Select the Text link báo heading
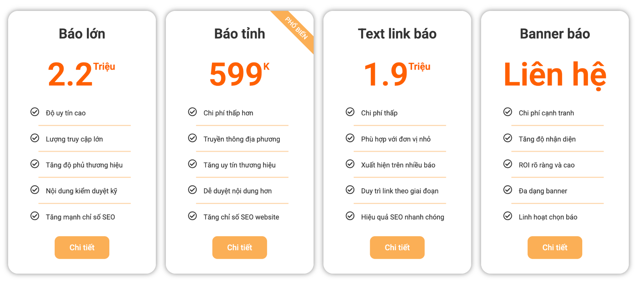The height and width of the screenshot is (281, 636). click(x=397, y=34)
